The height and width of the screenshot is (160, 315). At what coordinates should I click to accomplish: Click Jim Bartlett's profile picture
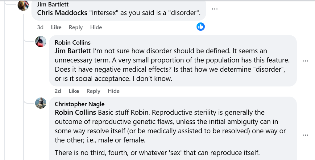23,5
